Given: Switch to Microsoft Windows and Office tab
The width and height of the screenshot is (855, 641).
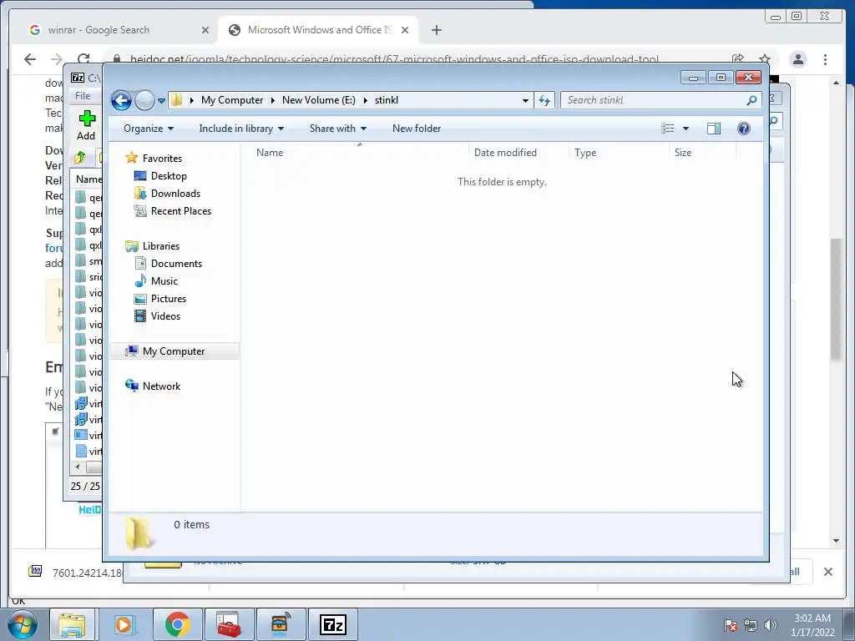Looking at the screenshot, I should [x=320, y=30].
